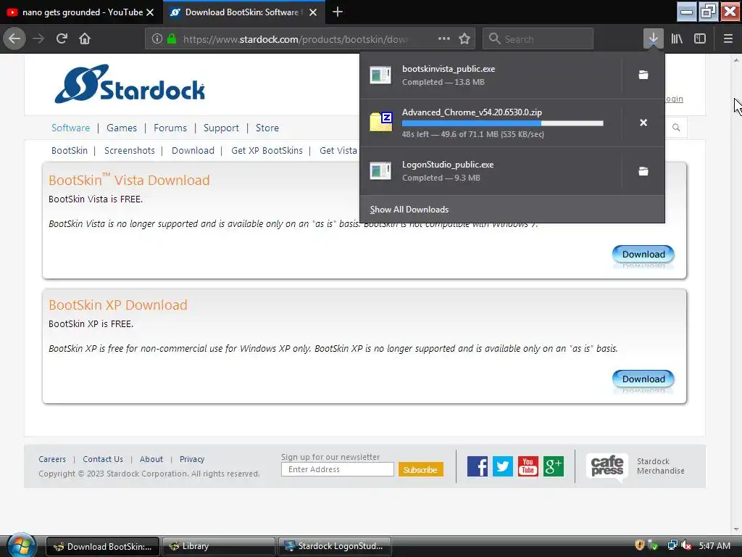Screen dimensions: 742x557
Task: Open the Google Plus social icon
Action: [554, 466]
